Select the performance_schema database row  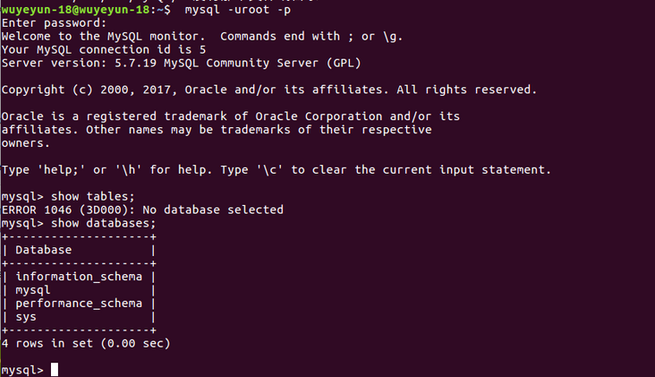[79, 304]
